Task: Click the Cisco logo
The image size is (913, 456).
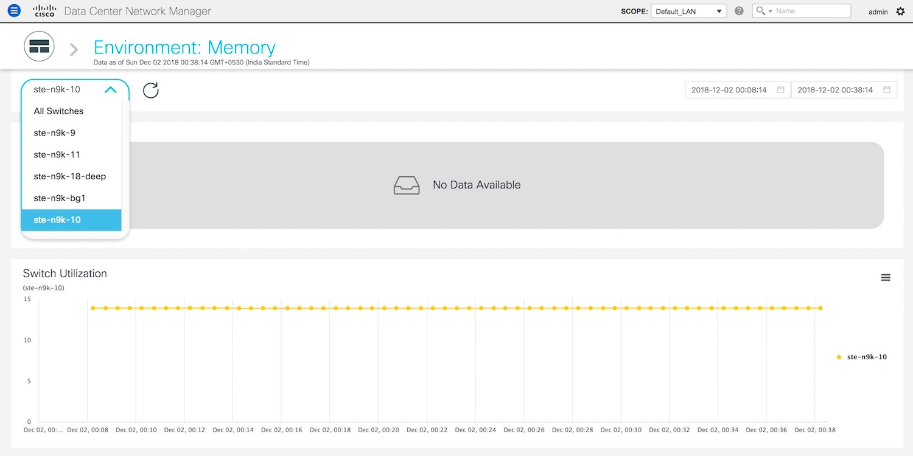Action: pyautogui.click(x=44, y=11)
